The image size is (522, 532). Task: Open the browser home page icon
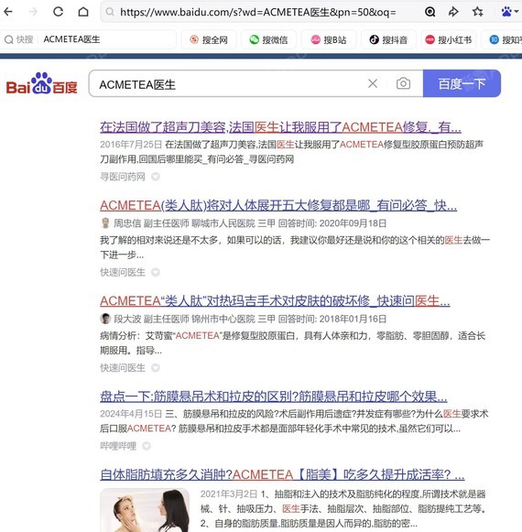pos(83,12)
